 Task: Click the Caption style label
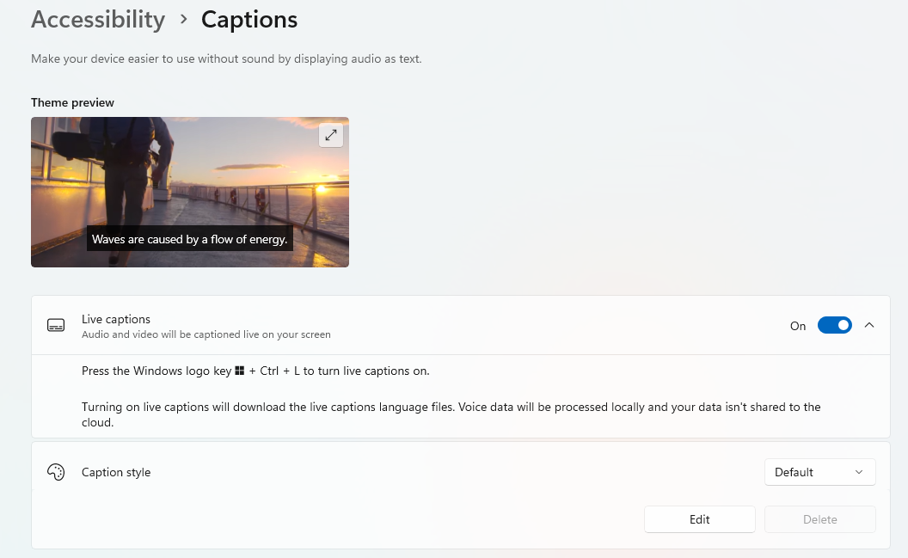[116, 472]
